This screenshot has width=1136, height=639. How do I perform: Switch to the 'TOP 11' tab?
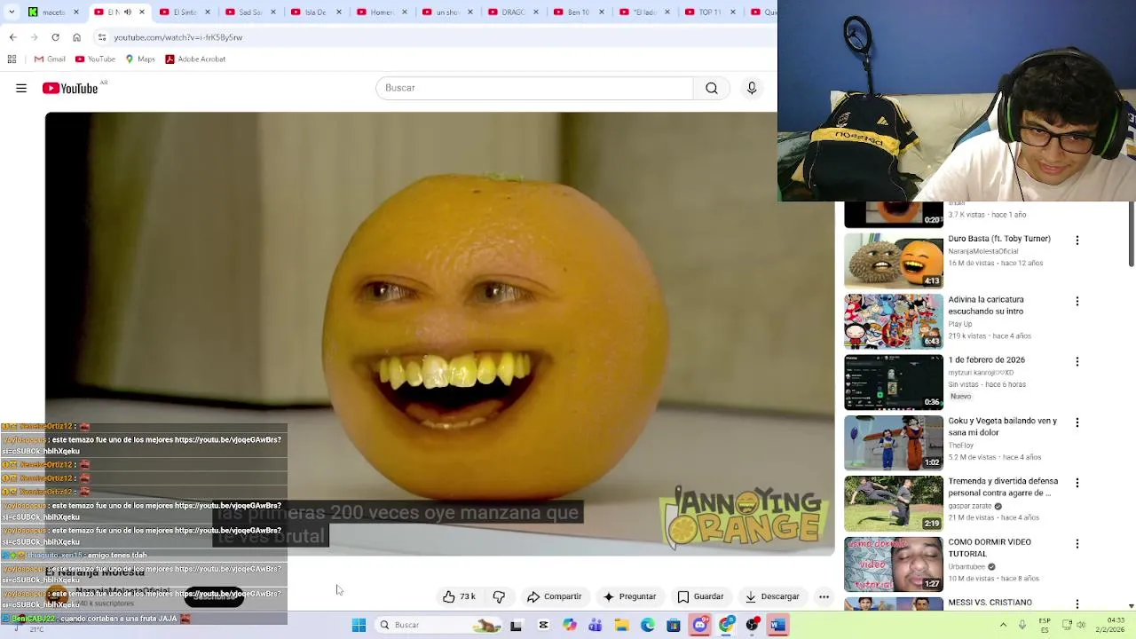[x=709, y=12]
